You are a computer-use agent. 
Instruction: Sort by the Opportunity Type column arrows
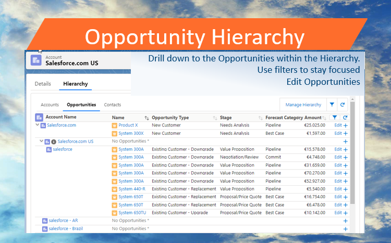pos(215,118)
